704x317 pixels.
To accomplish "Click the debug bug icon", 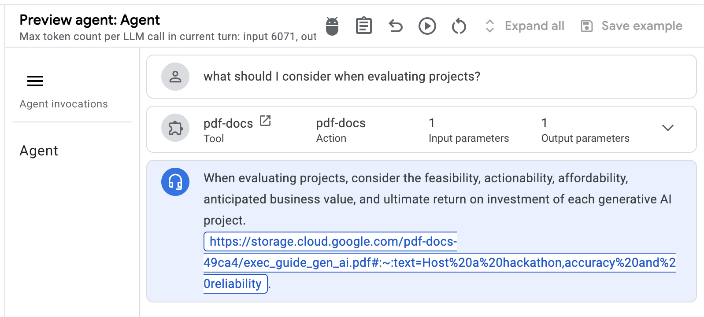I will pos(332,26).
